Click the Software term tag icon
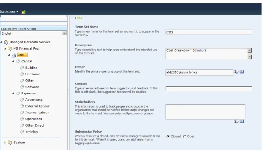Screen dimensions: 263x151 (x=22, y=87)
